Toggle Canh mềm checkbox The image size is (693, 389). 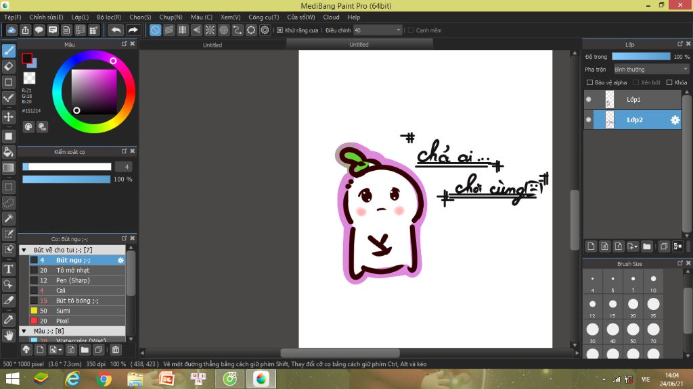click(x=411, y=30)
